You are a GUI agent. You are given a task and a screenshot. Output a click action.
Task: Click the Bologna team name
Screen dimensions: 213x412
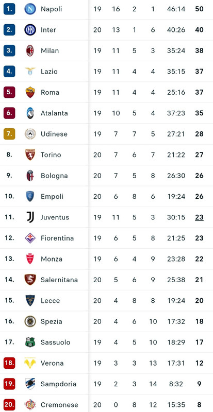(54, 176)
